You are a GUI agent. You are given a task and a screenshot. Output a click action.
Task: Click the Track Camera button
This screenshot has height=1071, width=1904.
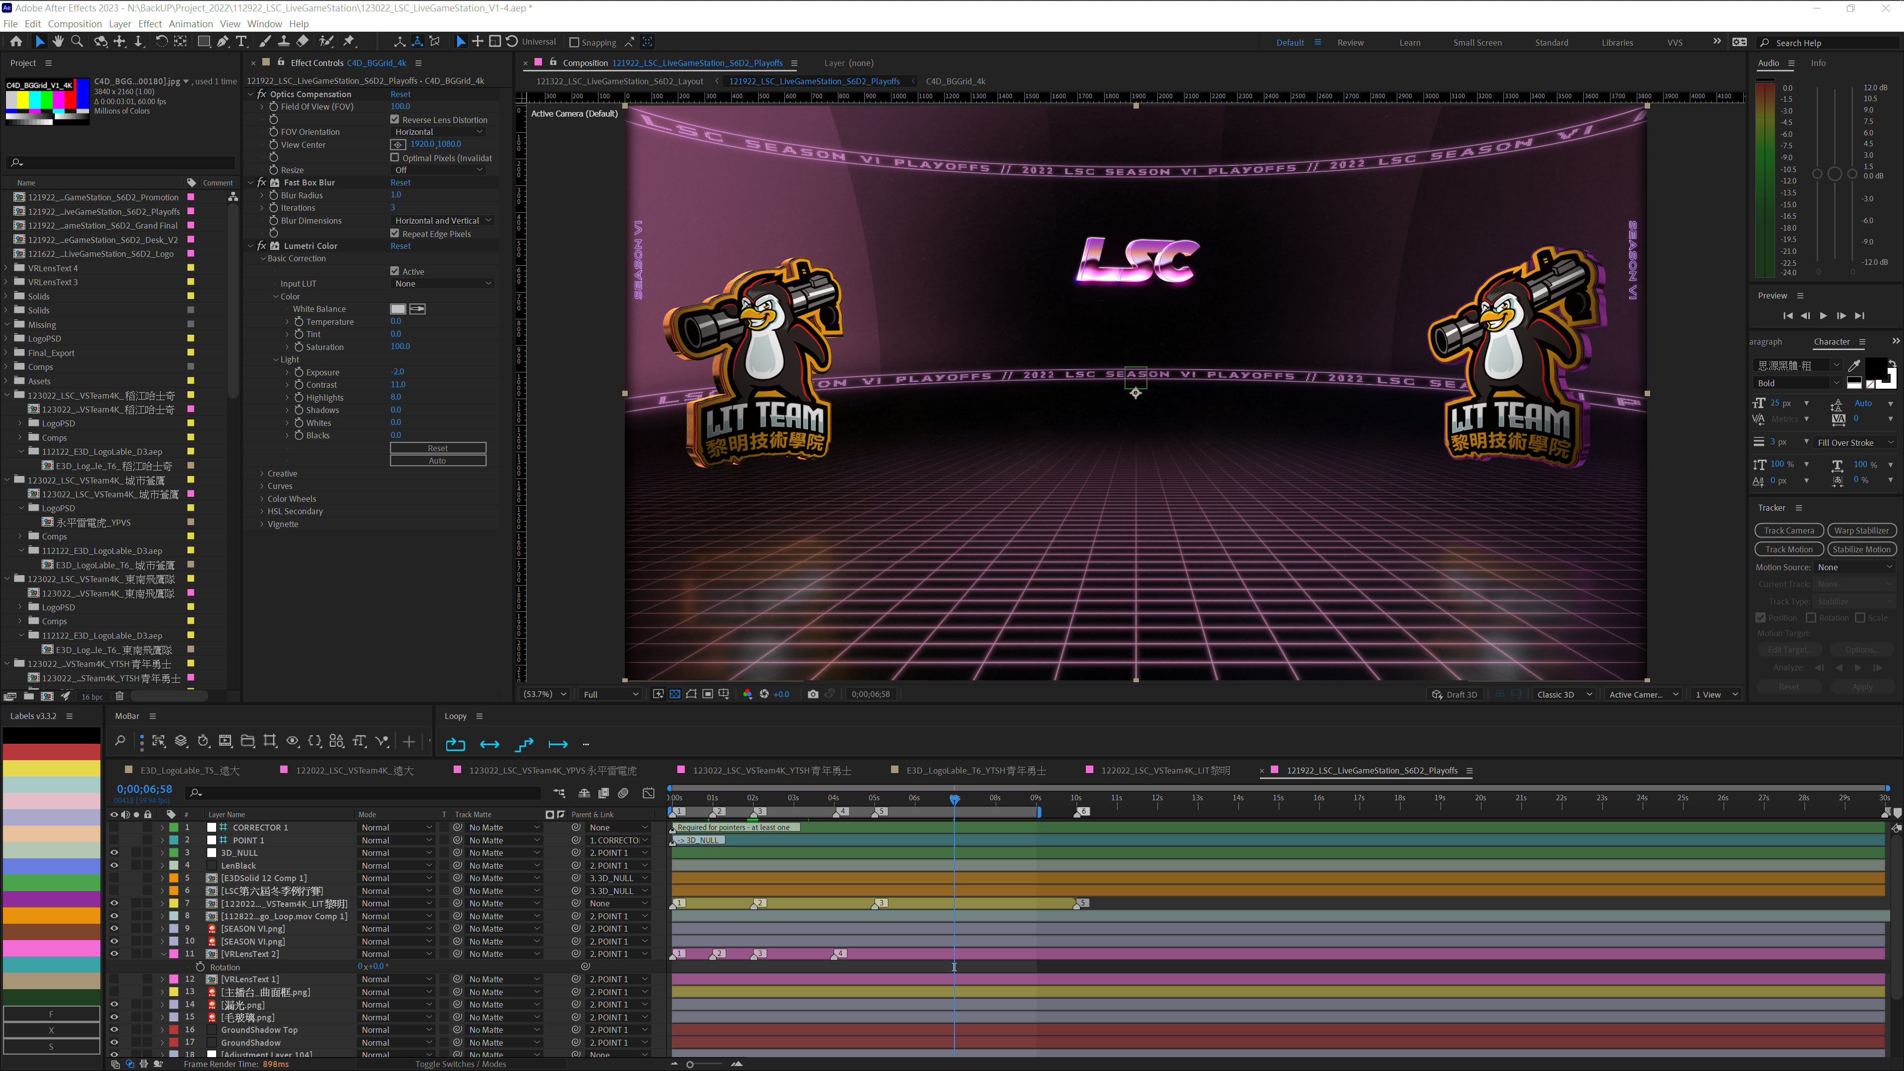tap(1788, 531)
